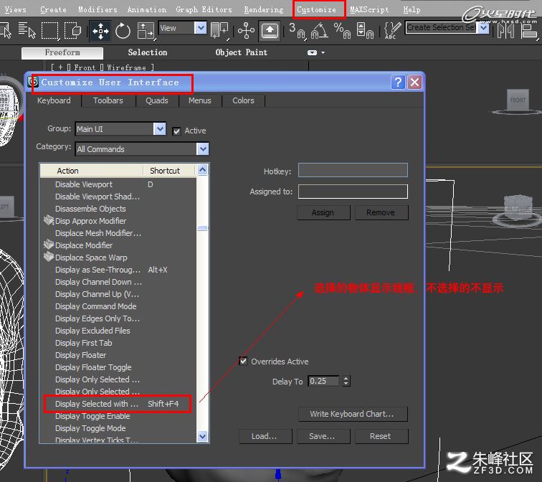Click the Disp Approx Modifier row icon
This screenshot has width=542, height=482.
pos(49,220)
